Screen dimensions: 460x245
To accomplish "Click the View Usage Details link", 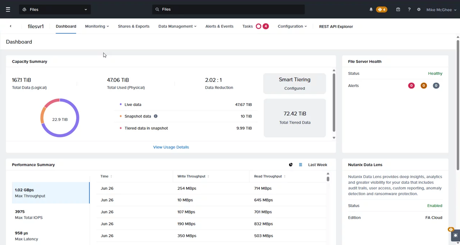I will 171,147.
